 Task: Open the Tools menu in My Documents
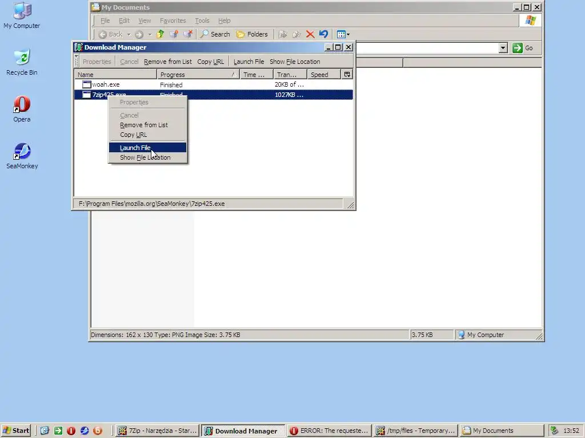point(202,21)
